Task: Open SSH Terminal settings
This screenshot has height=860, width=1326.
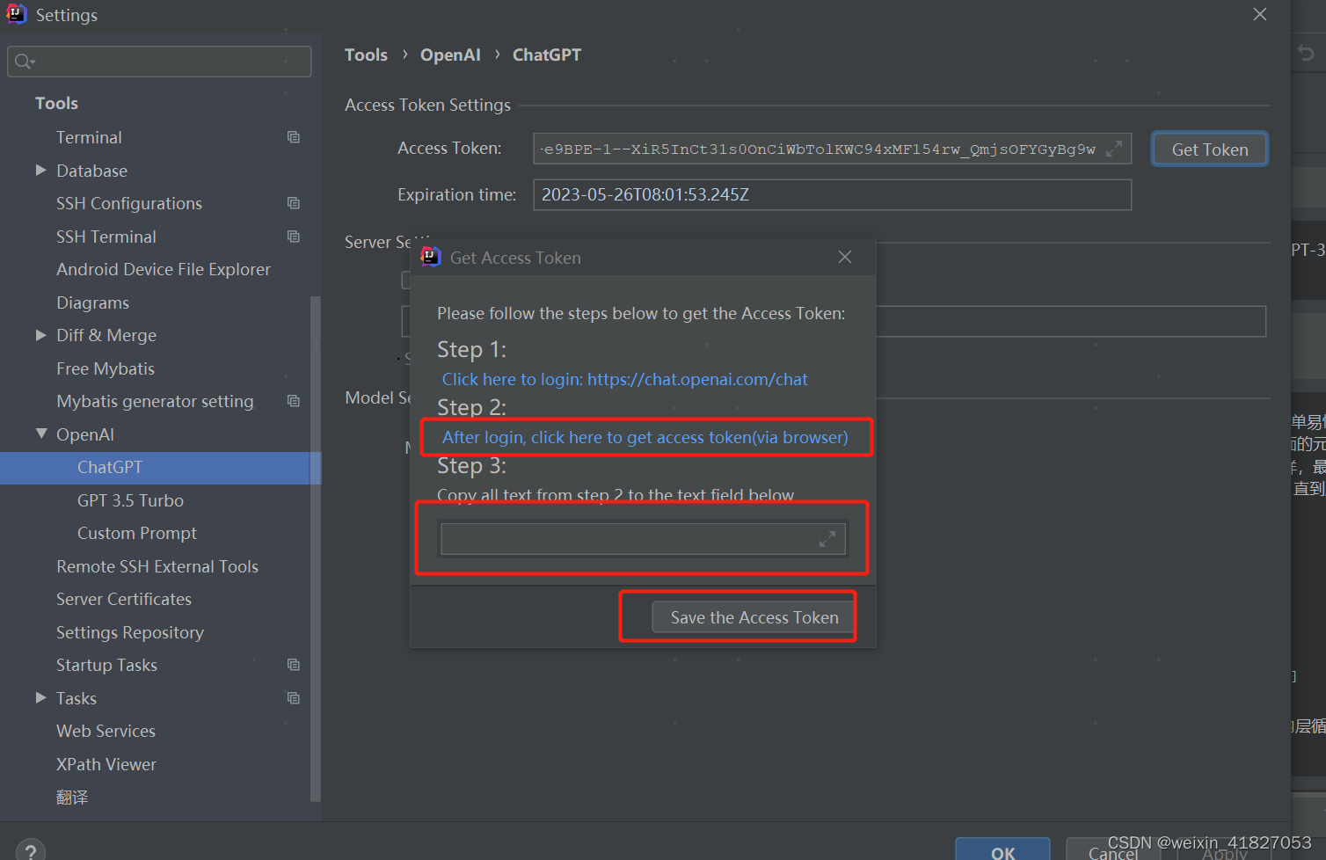Action: (106, 237)
